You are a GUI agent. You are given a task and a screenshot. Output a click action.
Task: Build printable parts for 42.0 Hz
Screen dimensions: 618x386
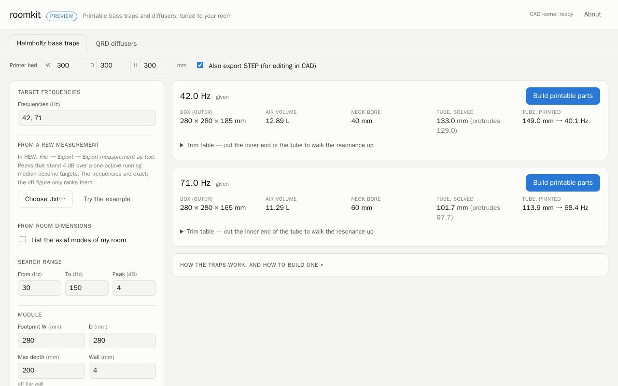[563, 96]
